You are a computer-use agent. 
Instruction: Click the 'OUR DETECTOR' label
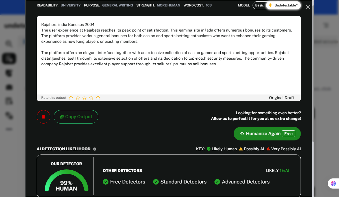(66, 164)
